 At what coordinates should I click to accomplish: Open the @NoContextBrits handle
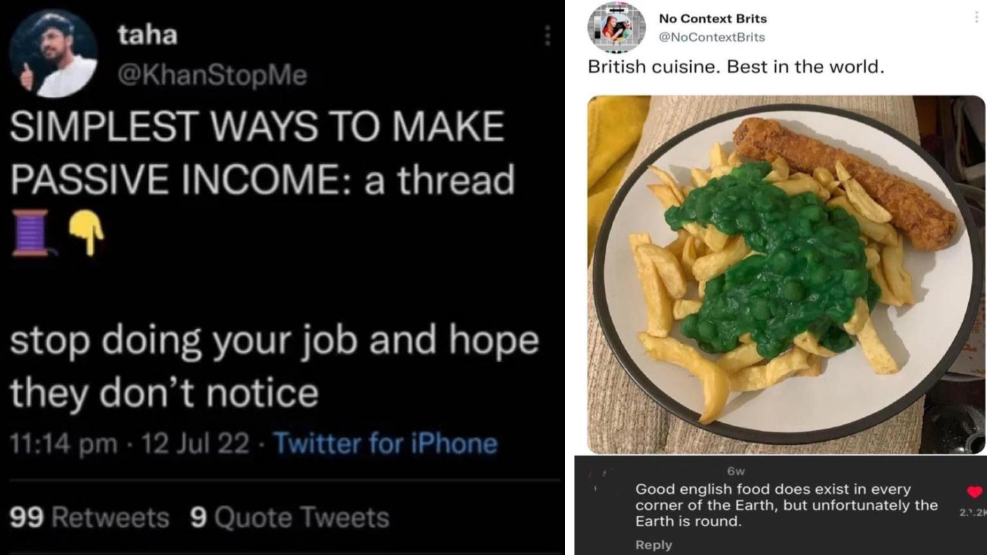click(x=712, y=37)
